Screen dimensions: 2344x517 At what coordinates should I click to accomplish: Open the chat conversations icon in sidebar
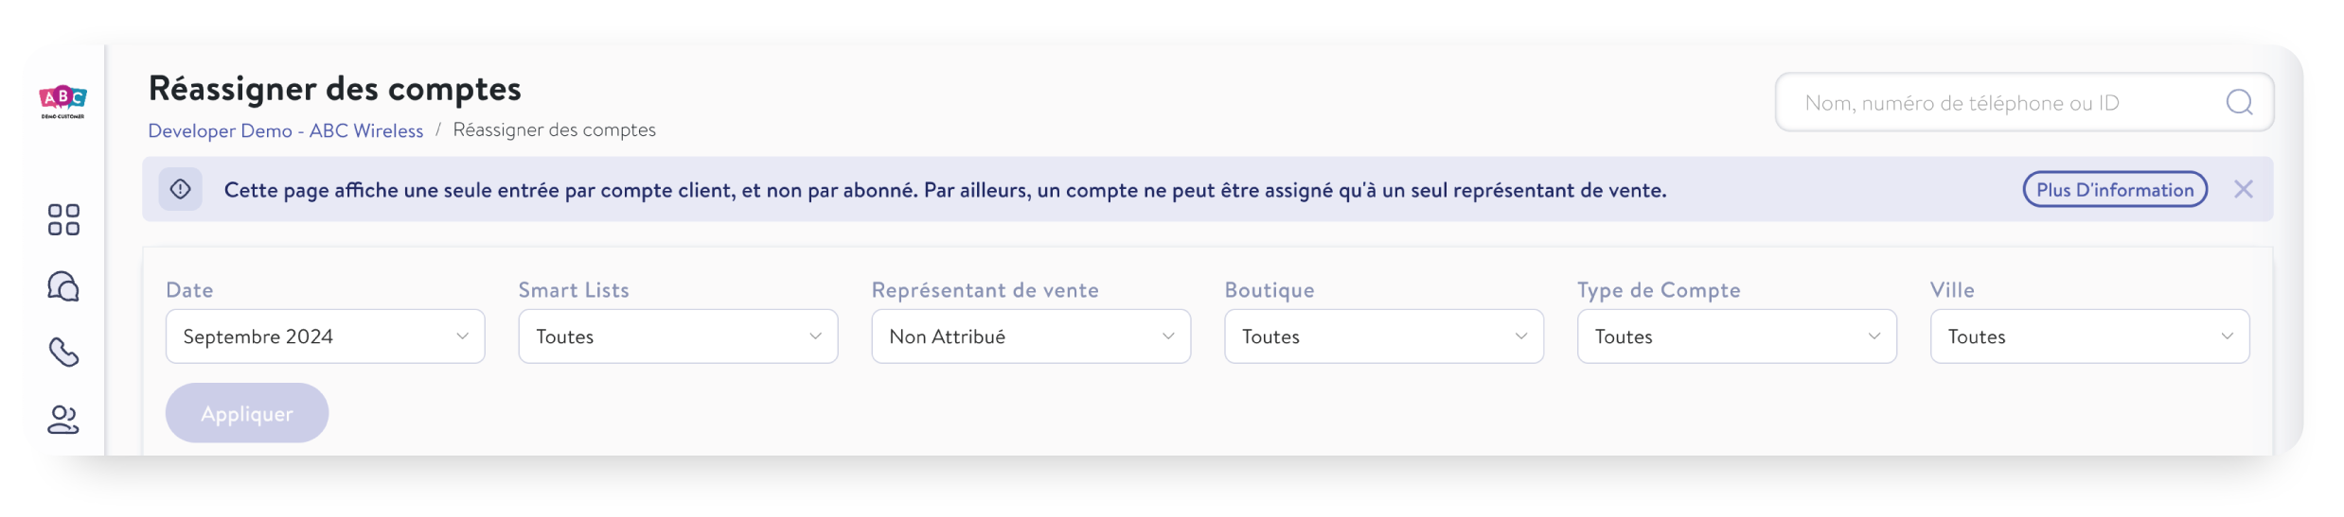pos(63,286)
